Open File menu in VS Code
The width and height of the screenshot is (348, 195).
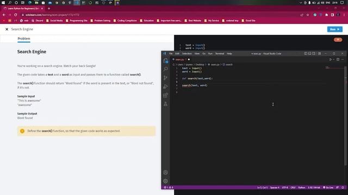point(171,54)
